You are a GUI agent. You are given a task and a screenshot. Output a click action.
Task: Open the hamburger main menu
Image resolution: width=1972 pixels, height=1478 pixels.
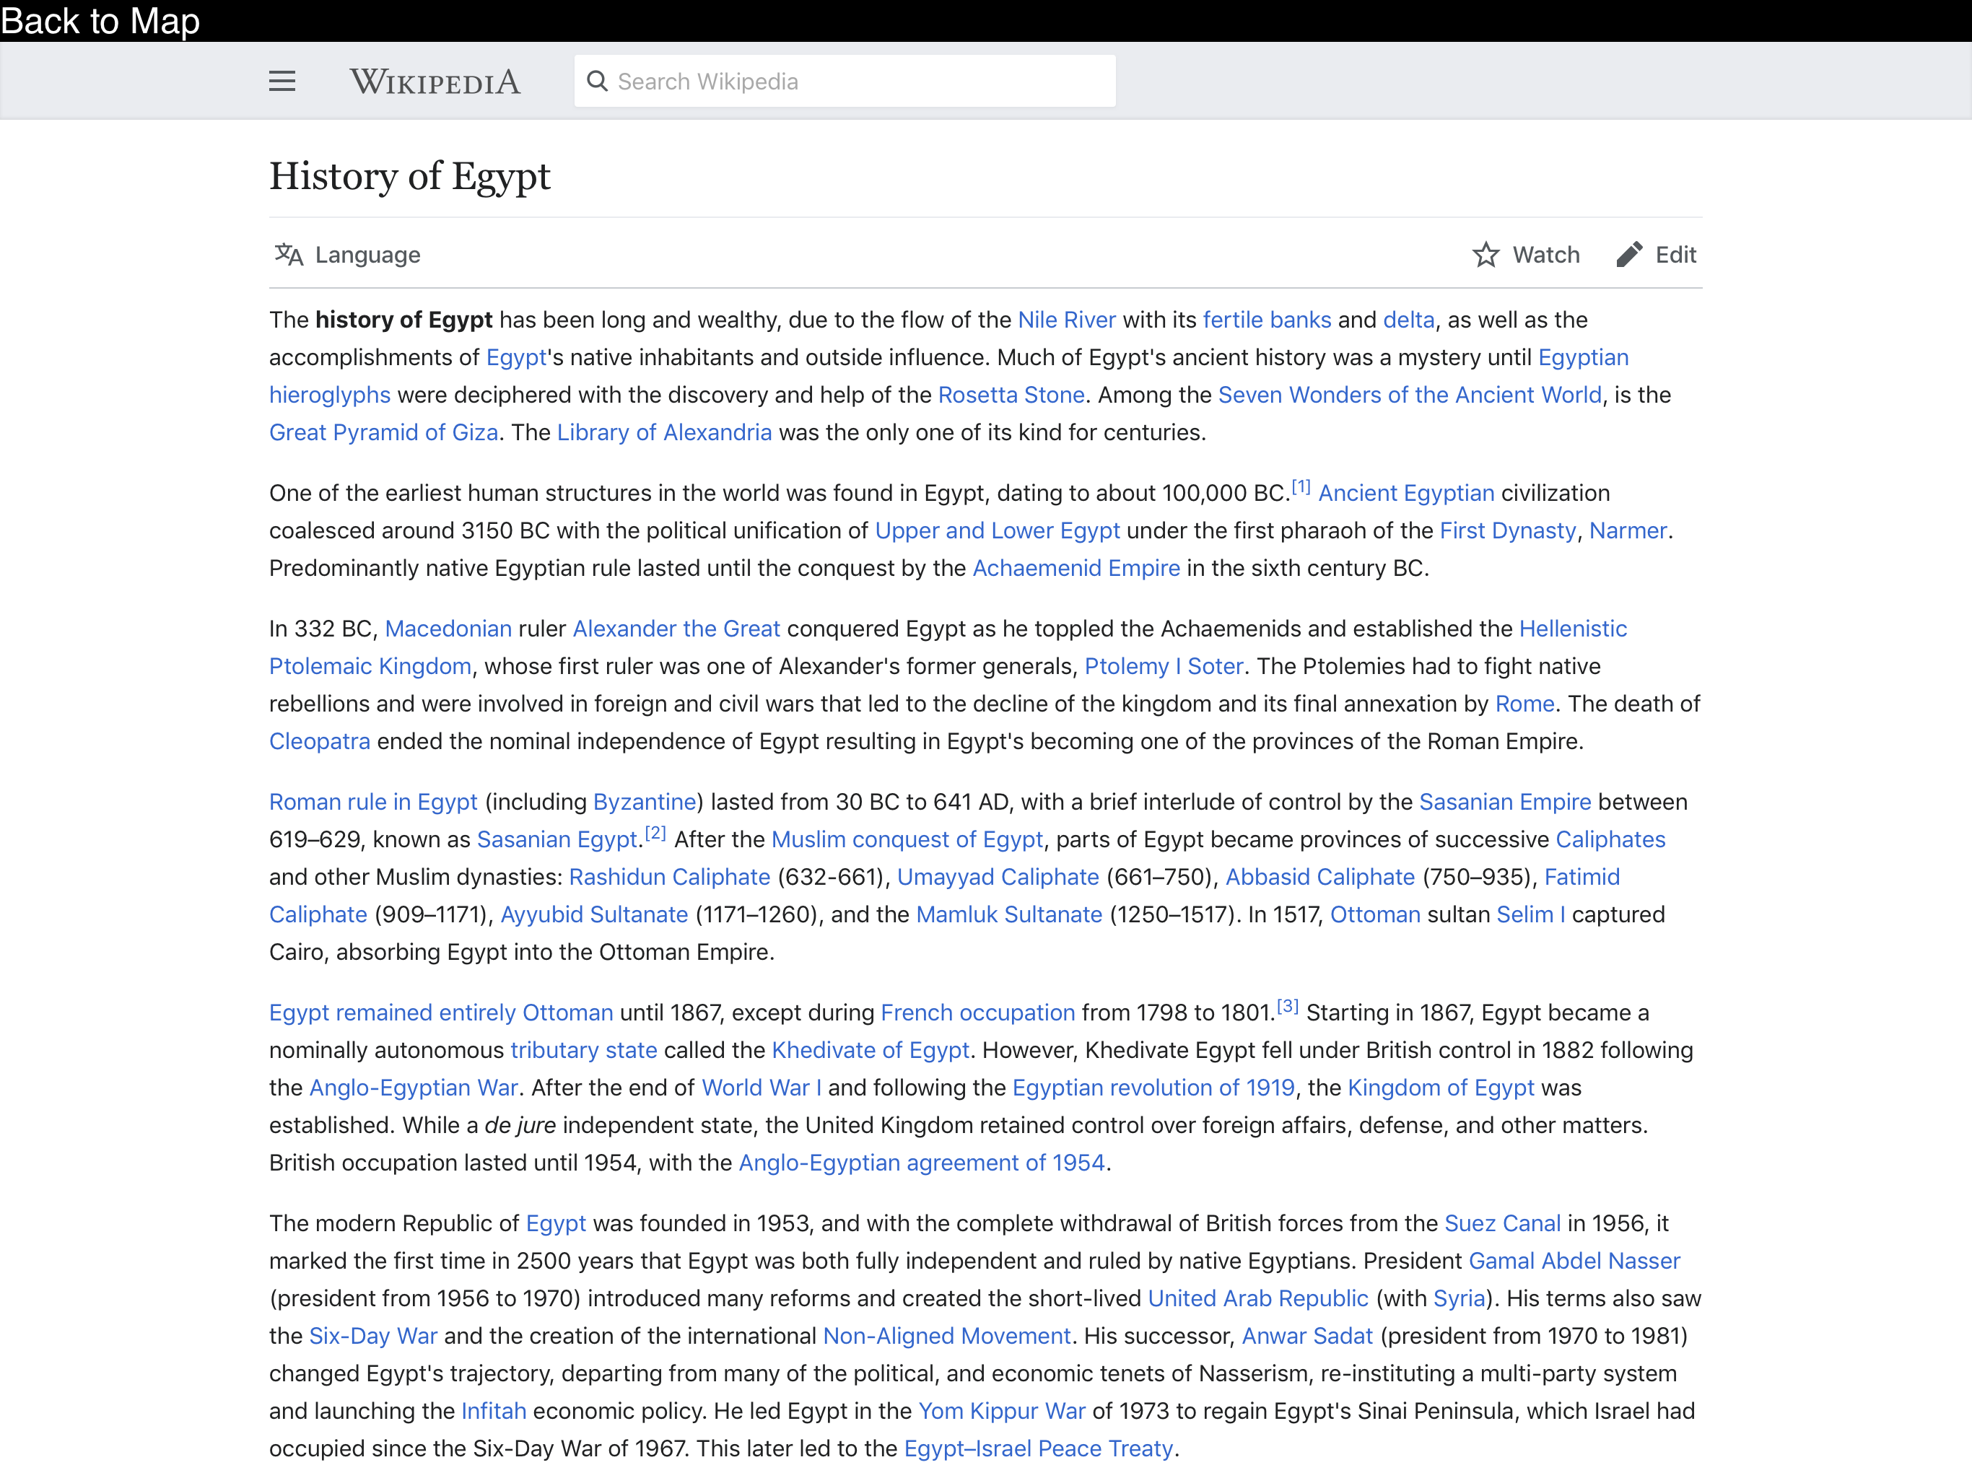(x=282, y=81)
